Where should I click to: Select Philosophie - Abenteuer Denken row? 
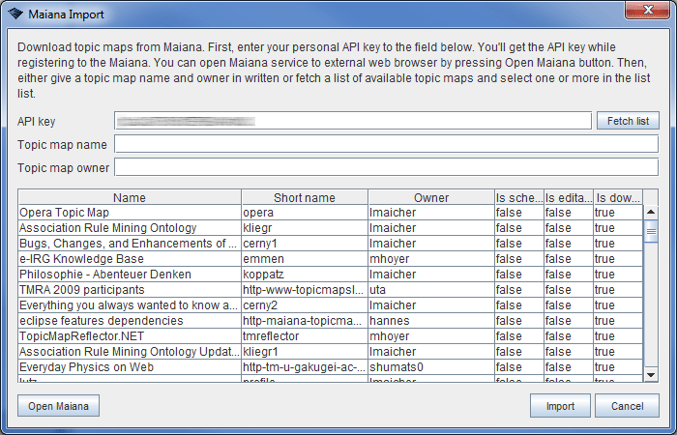pos(129,275)
